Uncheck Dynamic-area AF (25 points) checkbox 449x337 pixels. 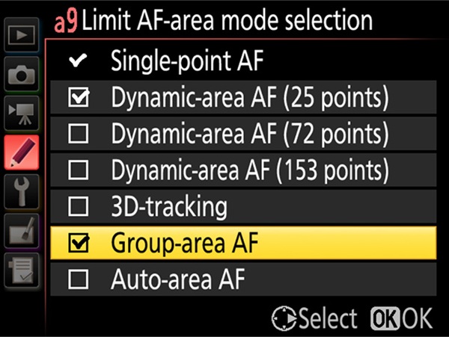click(78, 98)
